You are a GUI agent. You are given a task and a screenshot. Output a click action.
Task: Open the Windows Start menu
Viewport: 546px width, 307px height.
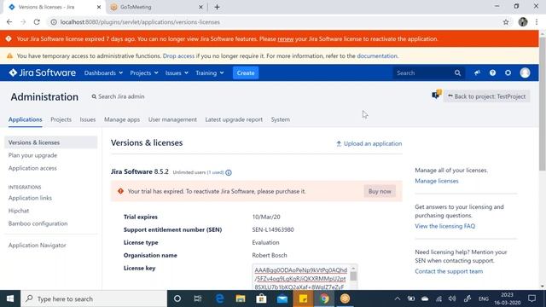(x=10, y=298)
